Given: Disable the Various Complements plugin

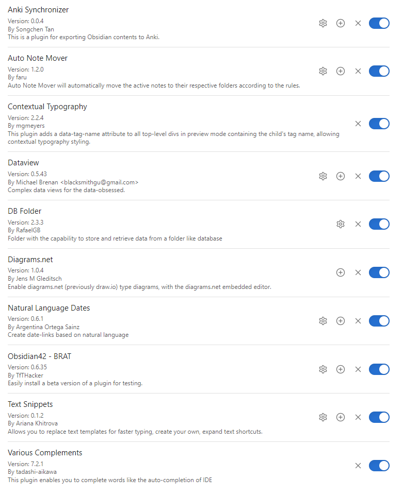Looking at the screenshot, I should coord(379,466).
